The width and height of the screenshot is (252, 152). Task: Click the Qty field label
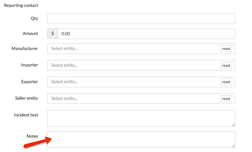click(x=34, y=18)
